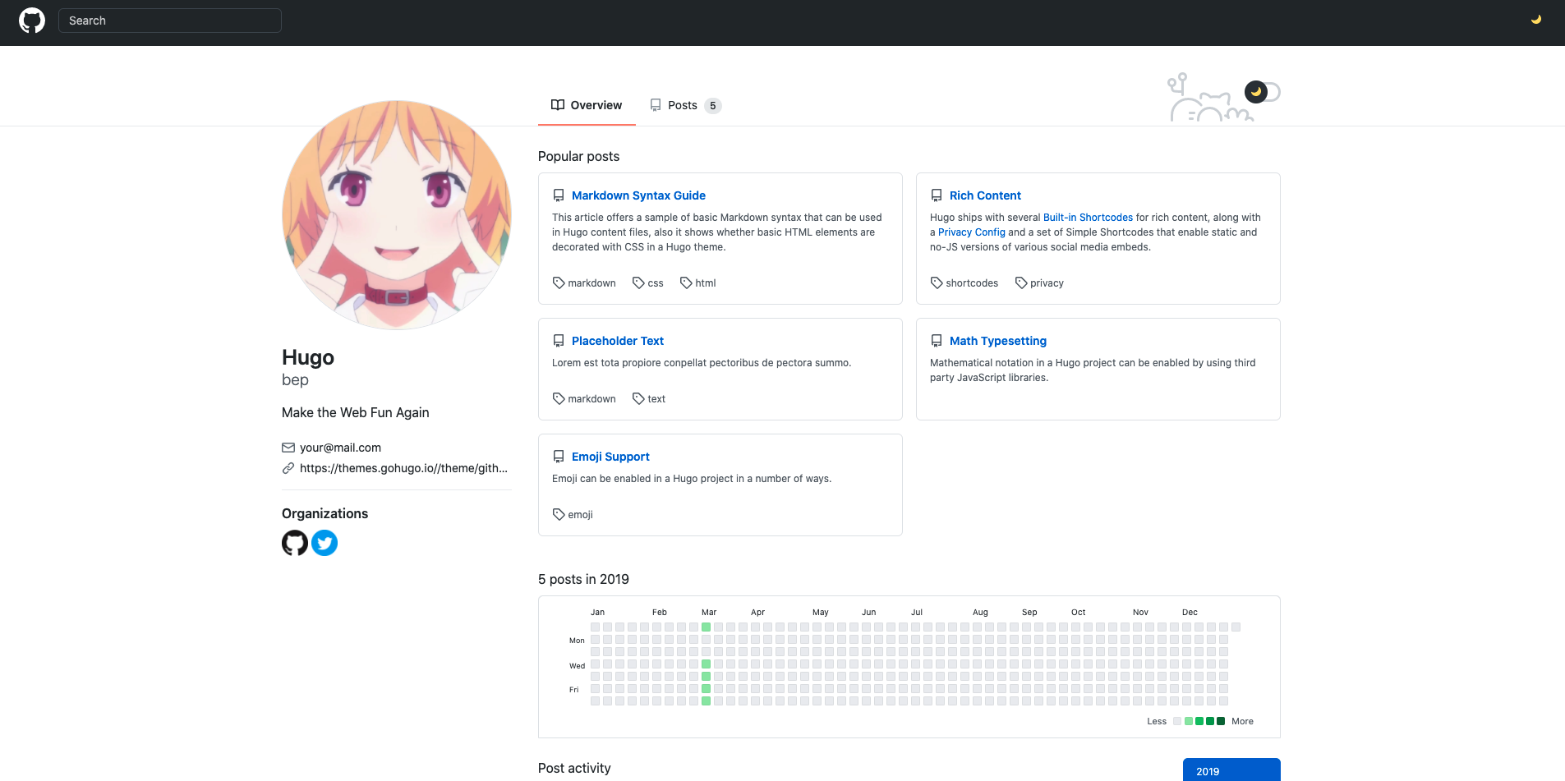Click the Octocat illustration near the toggle

click(x=1209, y=99)
